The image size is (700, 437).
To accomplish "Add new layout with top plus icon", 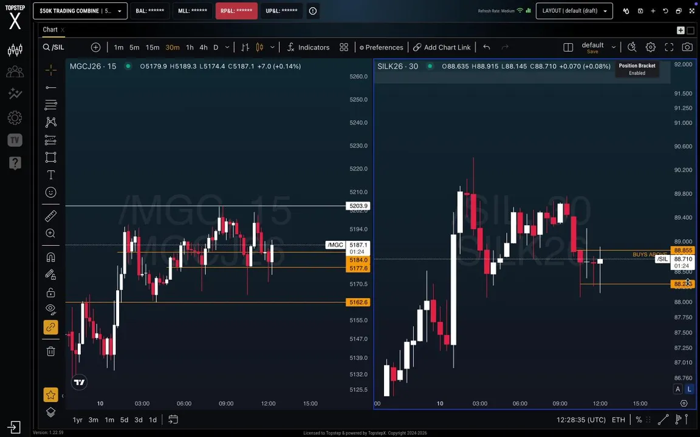I will coord(653,11).
